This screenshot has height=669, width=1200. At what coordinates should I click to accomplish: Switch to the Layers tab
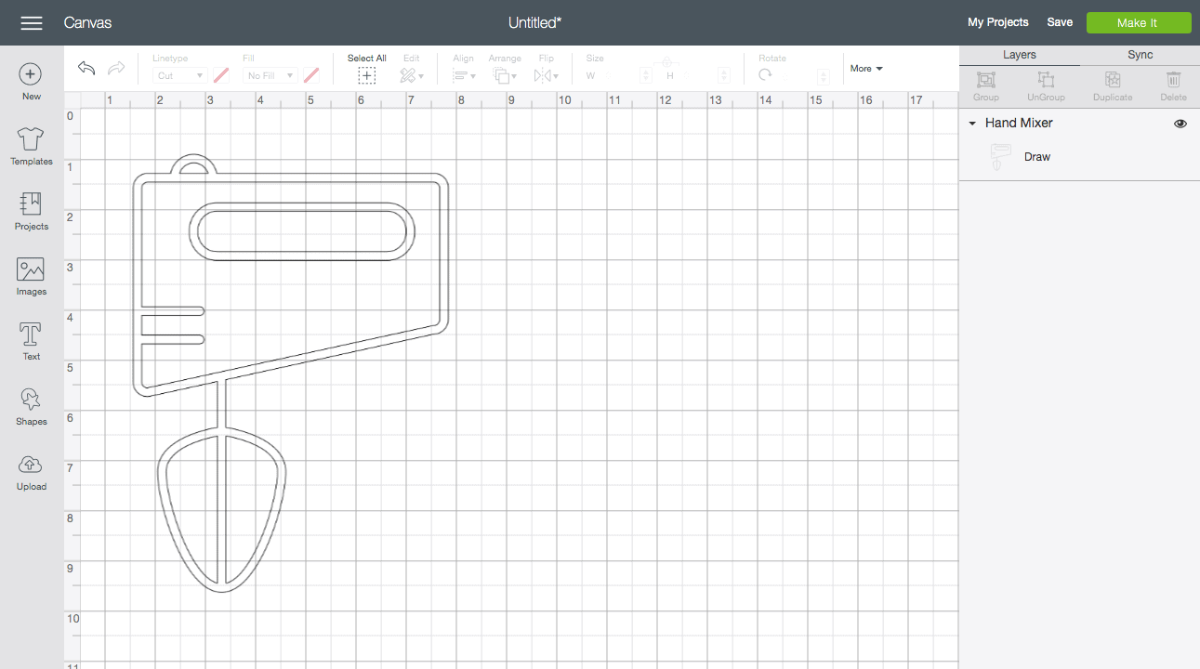click(1020, 55)
